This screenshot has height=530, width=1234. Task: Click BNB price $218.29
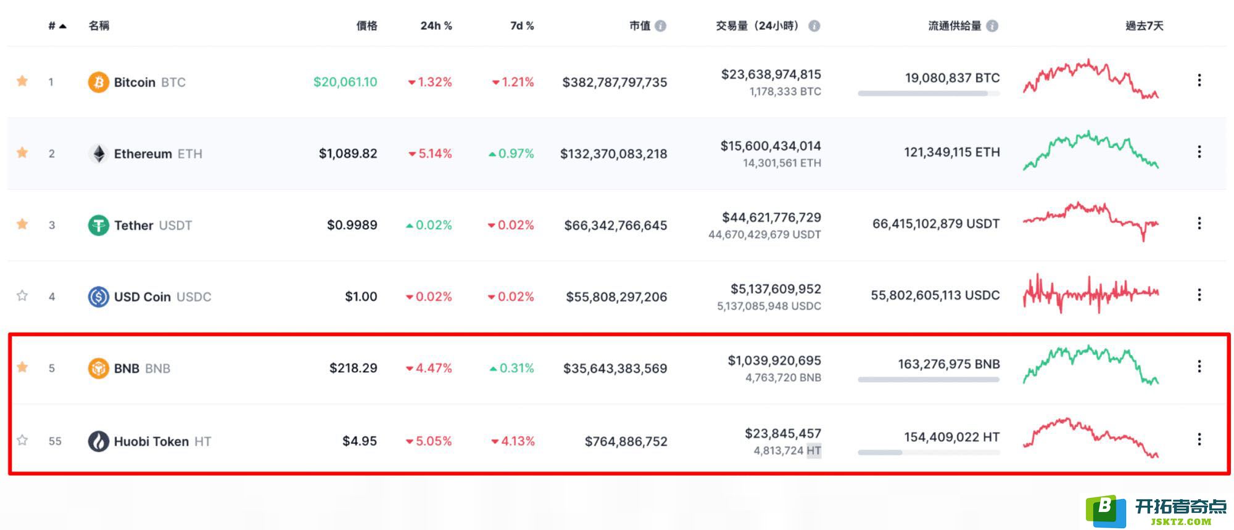353,368
